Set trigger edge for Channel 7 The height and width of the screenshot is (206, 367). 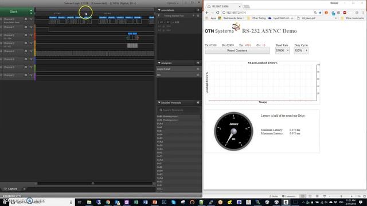31,75
